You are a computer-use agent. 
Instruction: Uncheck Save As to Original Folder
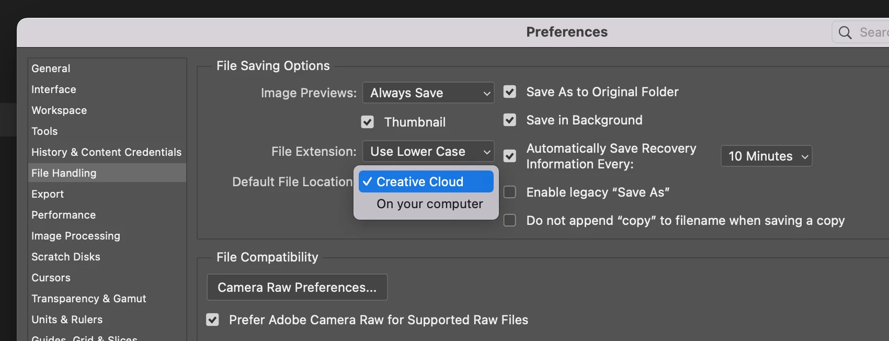(x=510, y=92)
